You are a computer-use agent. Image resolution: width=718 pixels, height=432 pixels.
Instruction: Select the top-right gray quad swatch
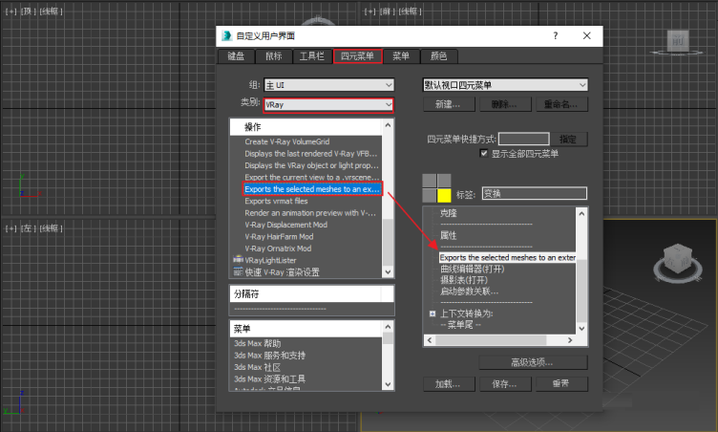click(x=444, y=181)
